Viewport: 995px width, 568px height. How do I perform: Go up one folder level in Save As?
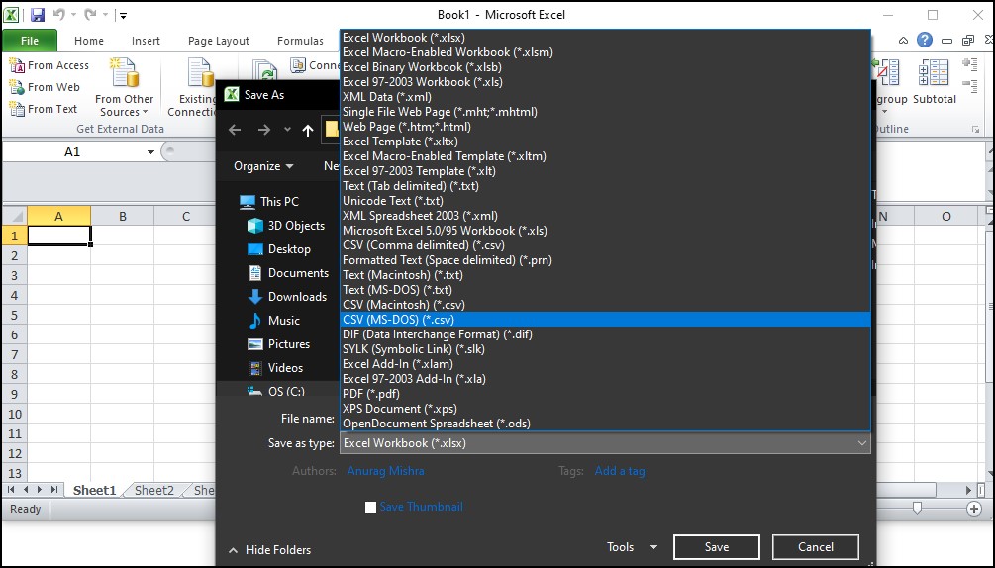(x=308, y=130)
